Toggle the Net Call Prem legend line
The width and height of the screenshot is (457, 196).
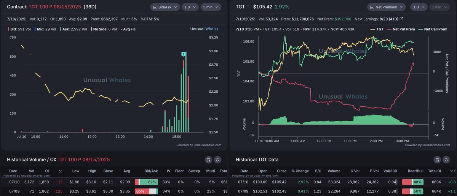(x=432, y=29)
